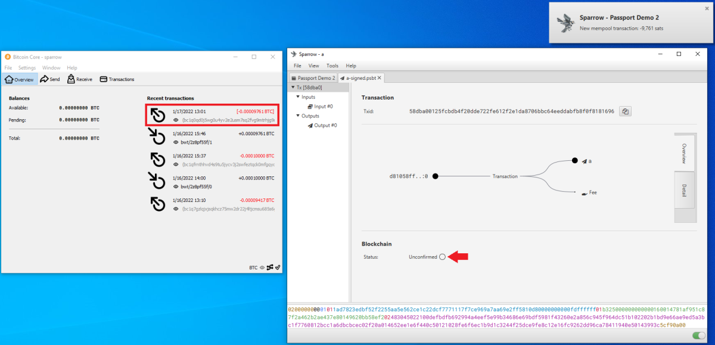Click the Txid value 58dba00125fcbdb4...
715x345 pixels.
(512, 111)
